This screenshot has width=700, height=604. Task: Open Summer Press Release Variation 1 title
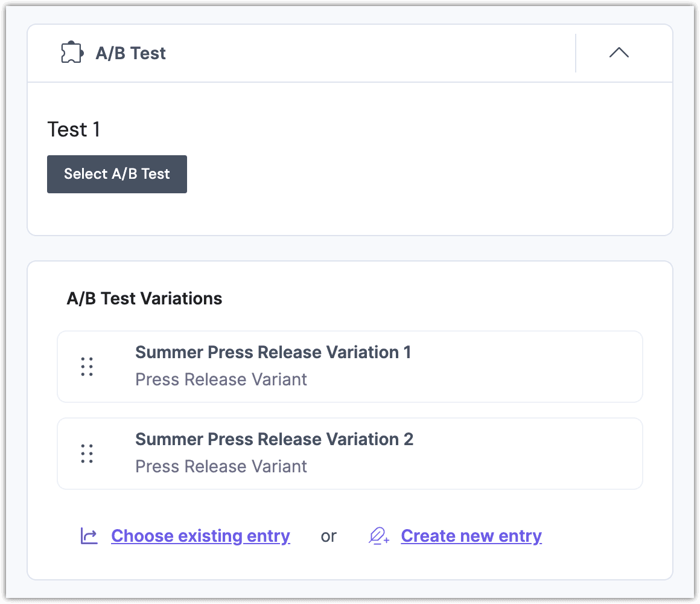[273, 352]
